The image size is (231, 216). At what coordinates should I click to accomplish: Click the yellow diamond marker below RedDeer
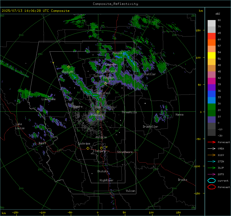[x=106, y=83]
